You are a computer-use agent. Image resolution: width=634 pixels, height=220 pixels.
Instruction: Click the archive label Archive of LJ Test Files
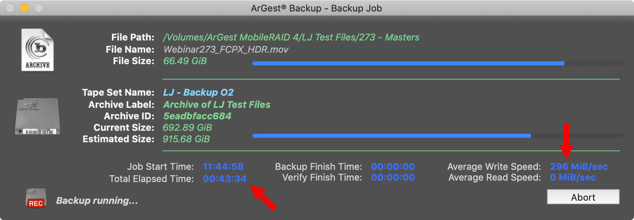[217, 105]
